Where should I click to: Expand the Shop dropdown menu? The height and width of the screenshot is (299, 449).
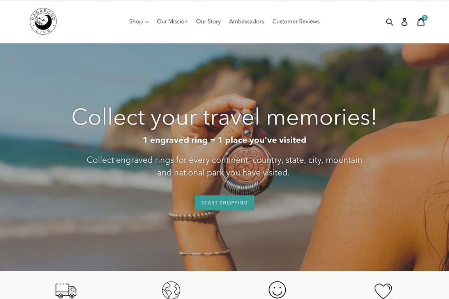point(139,21)
